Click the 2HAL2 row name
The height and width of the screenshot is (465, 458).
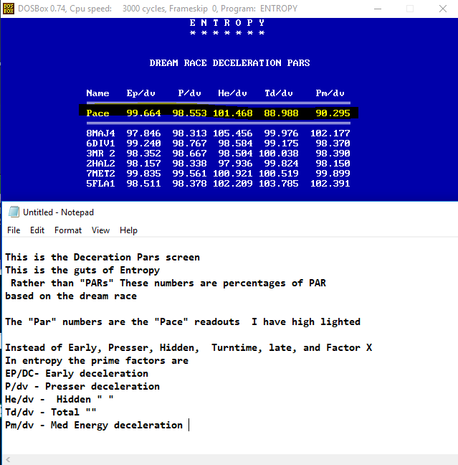click(x=100, y=164)
